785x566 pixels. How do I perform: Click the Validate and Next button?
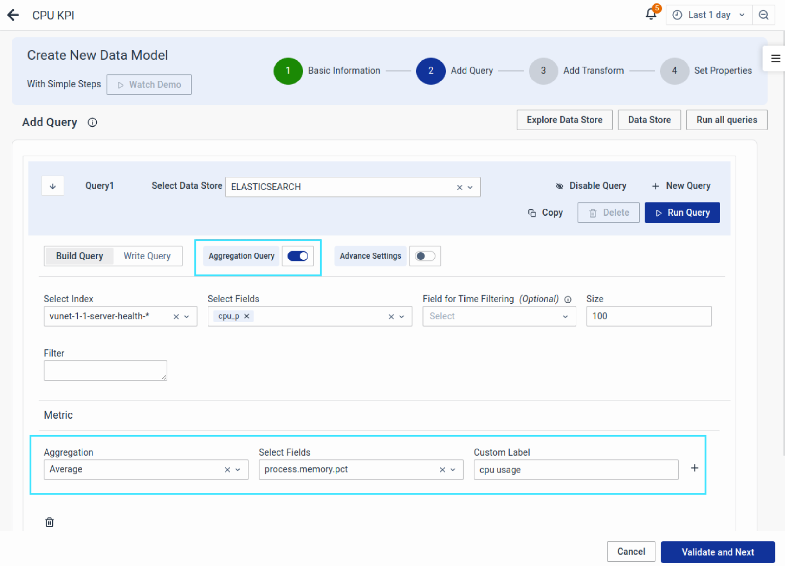tap(717, 552)
